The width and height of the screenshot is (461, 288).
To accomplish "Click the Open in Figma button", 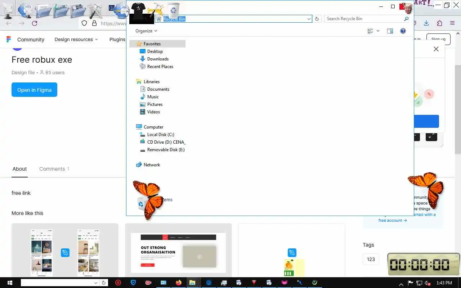I will coord(34,90).
